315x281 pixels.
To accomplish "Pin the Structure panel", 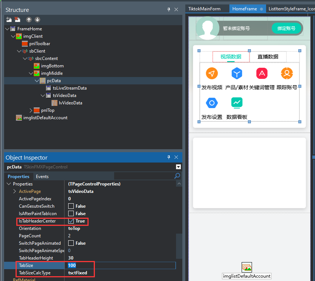I will point(169,9).
